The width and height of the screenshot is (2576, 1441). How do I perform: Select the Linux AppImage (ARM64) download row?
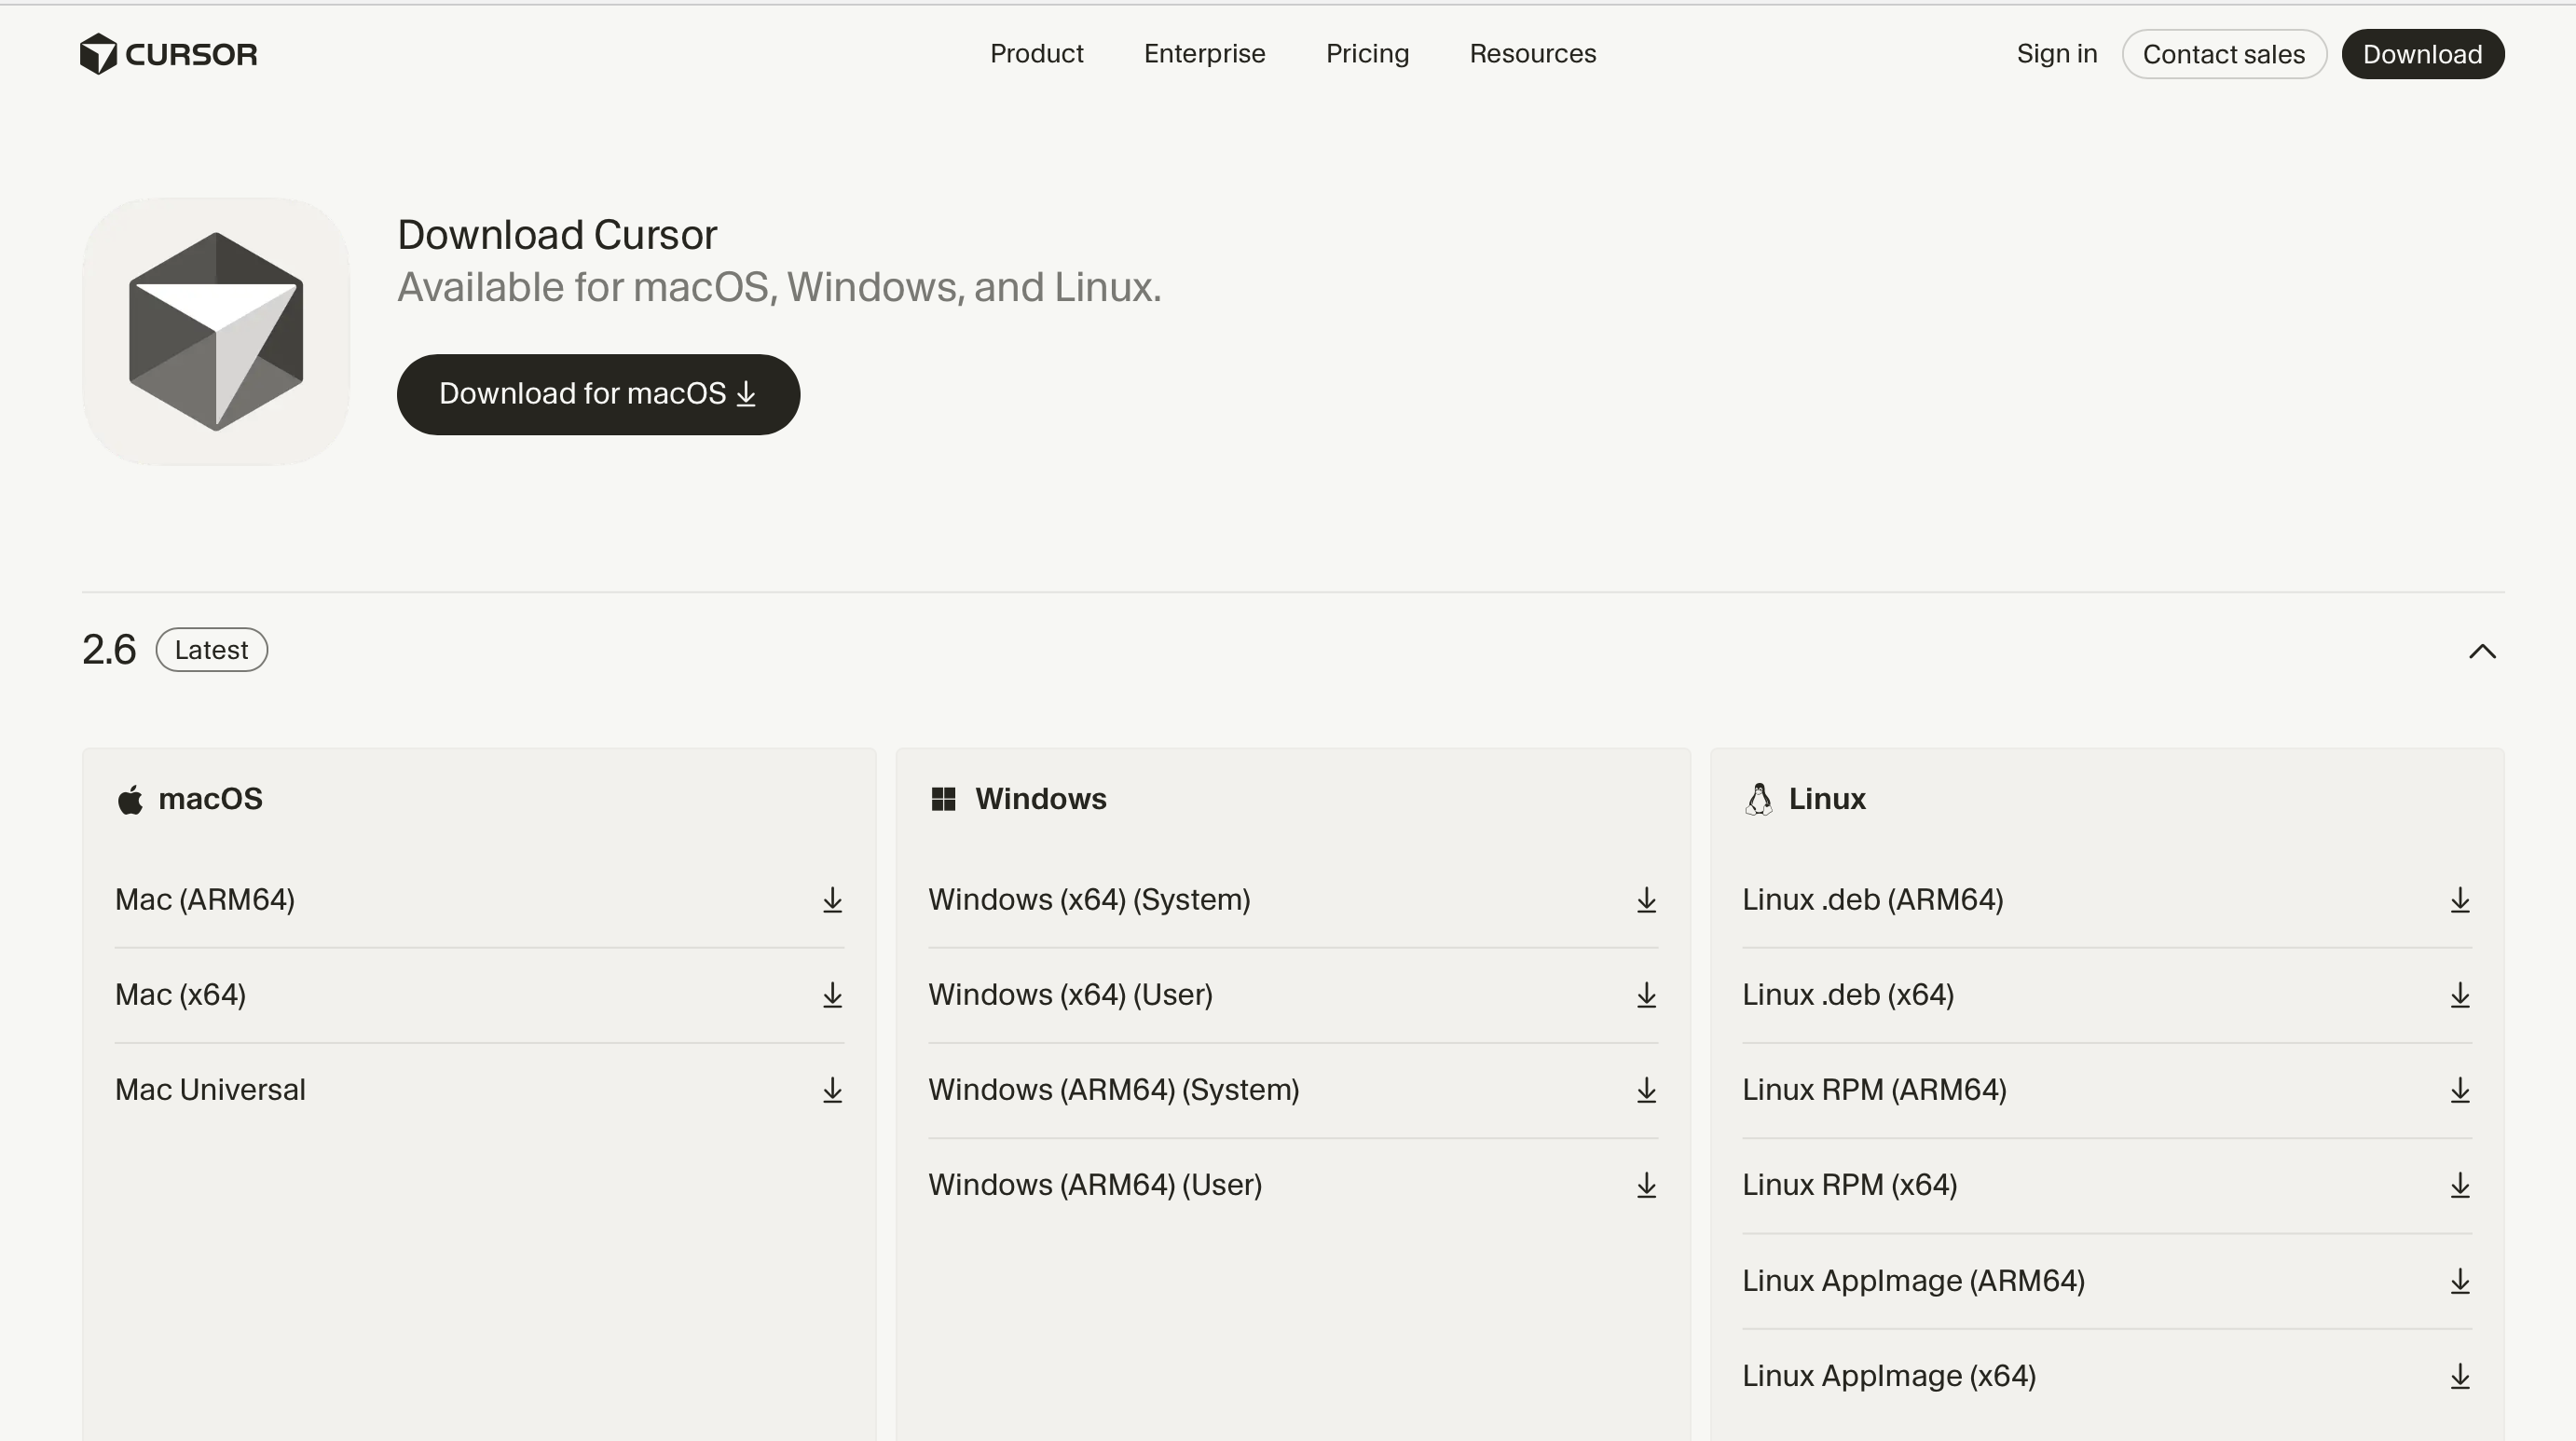tap(1913, 1281)
